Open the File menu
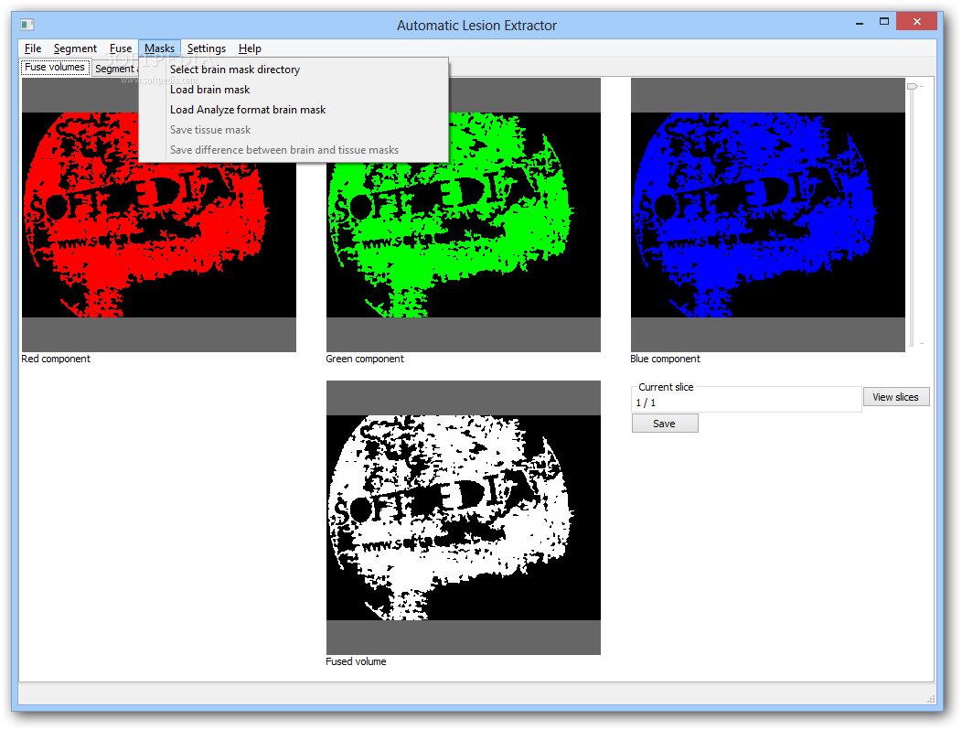The image size is (962, 730). [x=33, y=48]
